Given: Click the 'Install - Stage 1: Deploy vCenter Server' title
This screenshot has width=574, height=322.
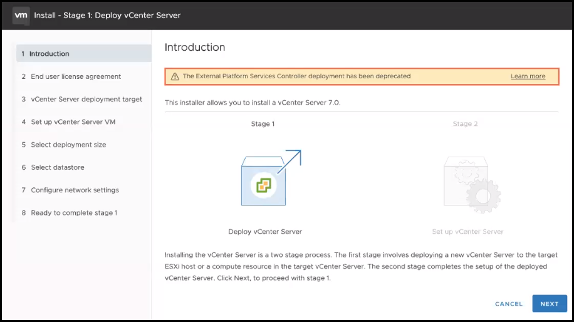Looking at the screenshot, I should pos(107,16).
